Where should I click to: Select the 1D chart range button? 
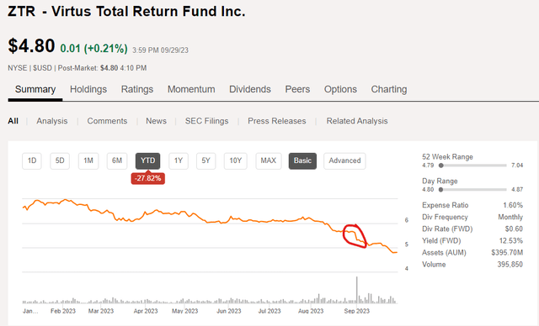[32, 160]
